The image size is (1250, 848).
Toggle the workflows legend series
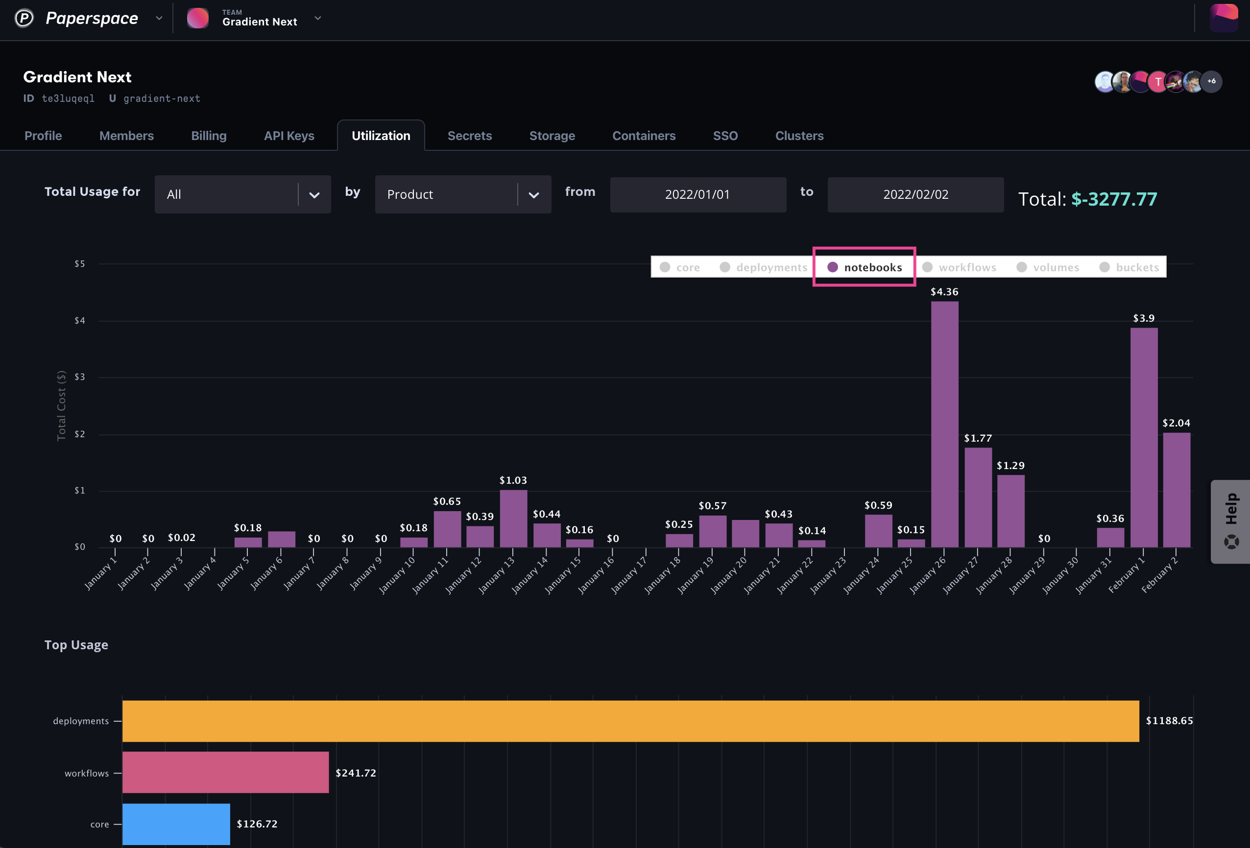(x=959, y=267)
